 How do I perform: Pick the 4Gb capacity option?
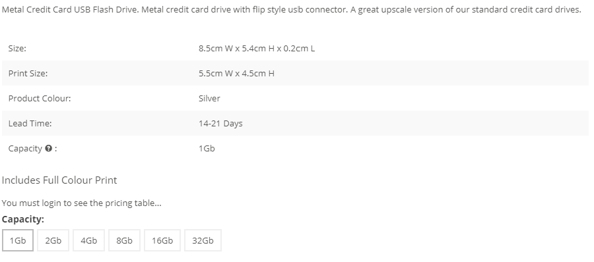pyautogui.click(x=88, y=240)
